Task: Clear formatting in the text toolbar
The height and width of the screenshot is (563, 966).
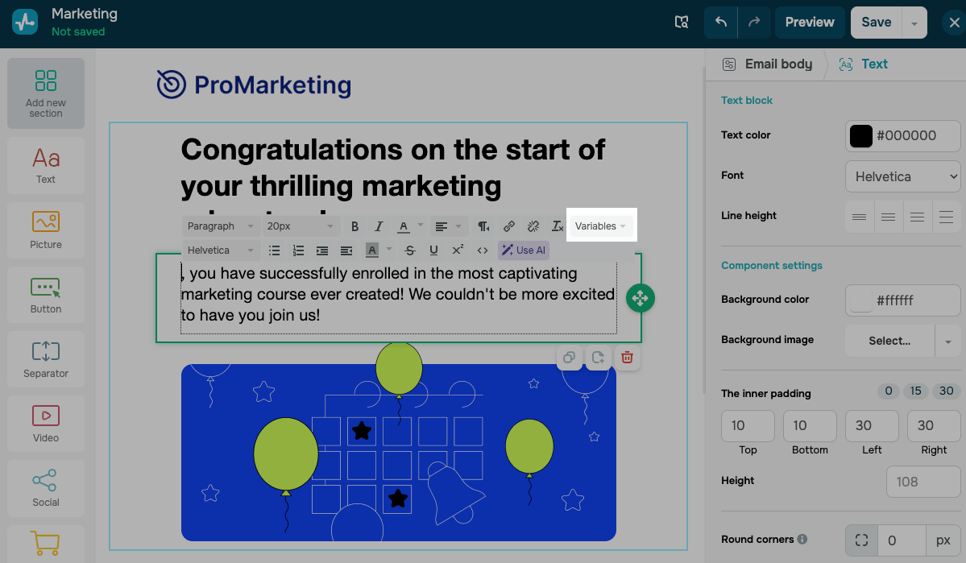Action: tap(558, 226)
